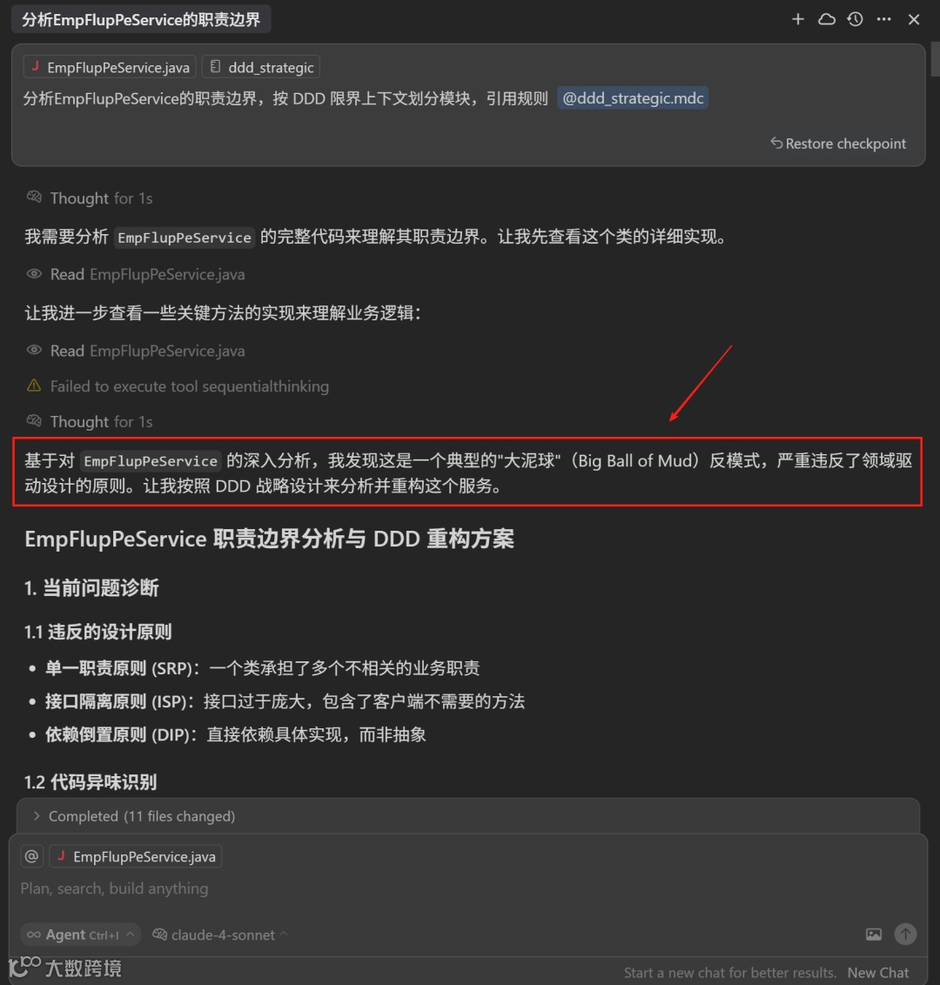Select the chat tab titled 分析EmpFlupPeService的职责边界
This screenshot has width=940, height=985.
tap(141, 19)
